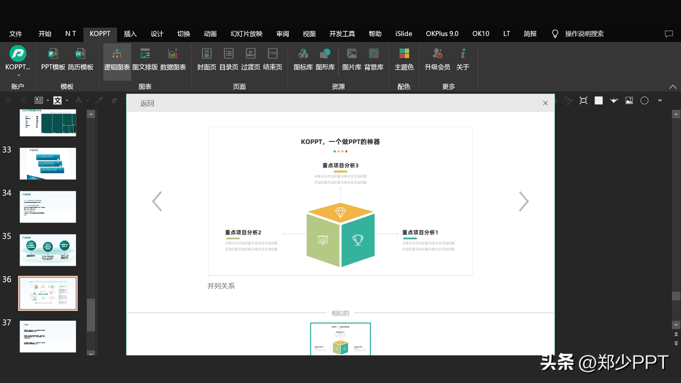This screenshot has width=681, height=383.
Task: Collapse the ribbon with the caret
Action: [x=673, y=87]
